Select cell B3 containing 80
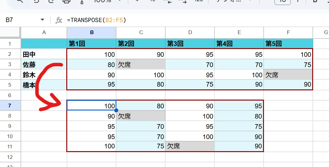 (x=92, y=64)
